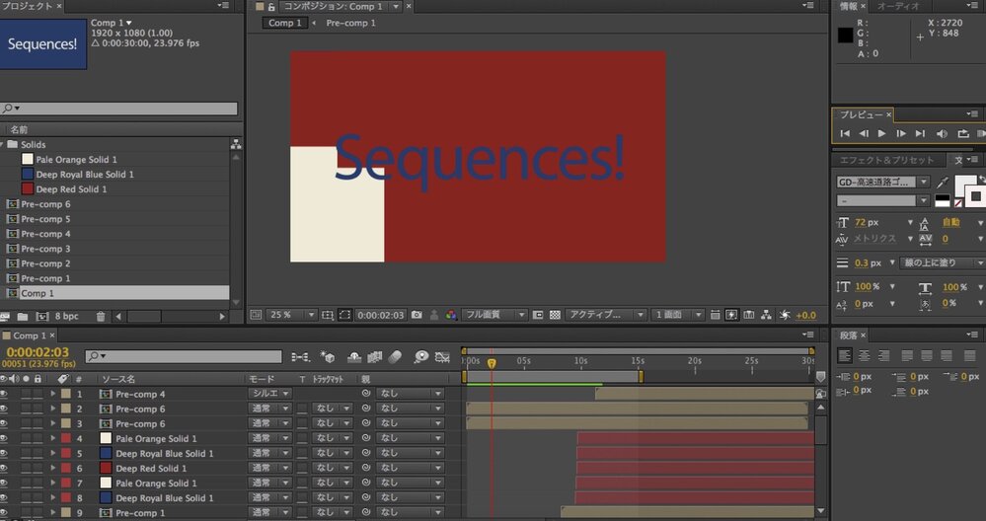Create a new folder in the Project panel
Image resolution: width=986 pixels, height=521 pixels.
pyautogui.click(x=22, y=317)
